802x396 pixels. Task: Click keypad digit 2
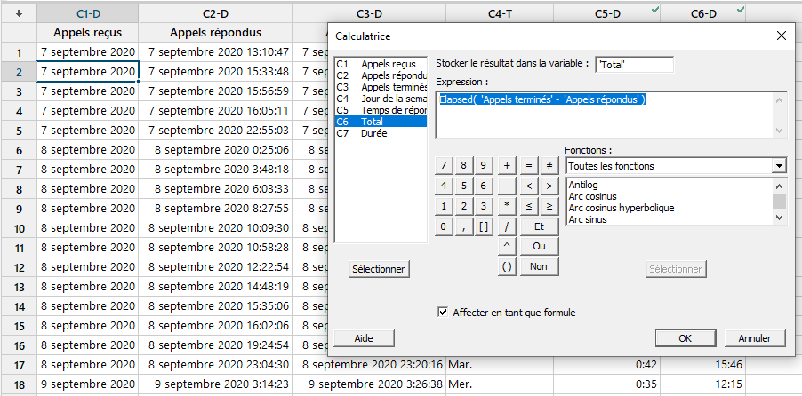pyautogui.click(x=463, y=206)
